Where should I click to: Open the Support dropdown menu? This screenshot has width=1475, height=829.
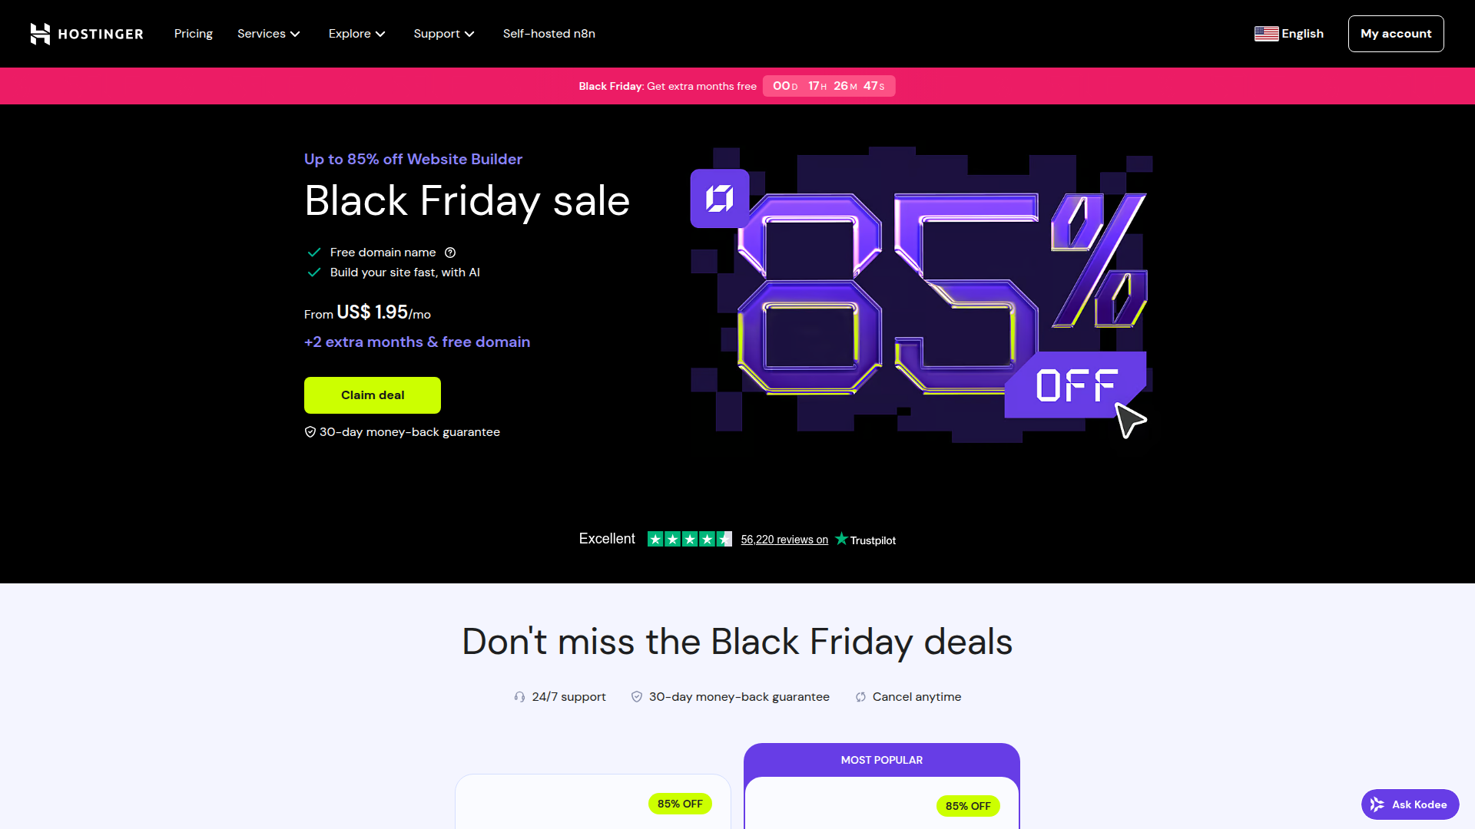pos(443,34)
